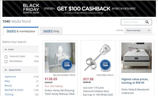Open the mattress product image

coord(136,58)
